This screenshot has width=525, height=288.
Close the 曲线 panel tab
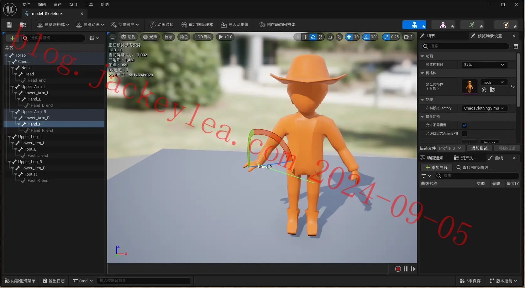point(514,158)
